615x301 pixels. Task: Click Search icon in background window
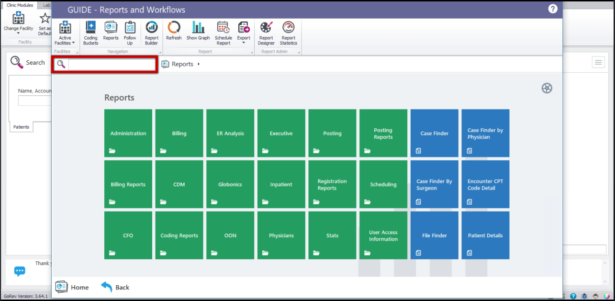(x=17, y=62)
